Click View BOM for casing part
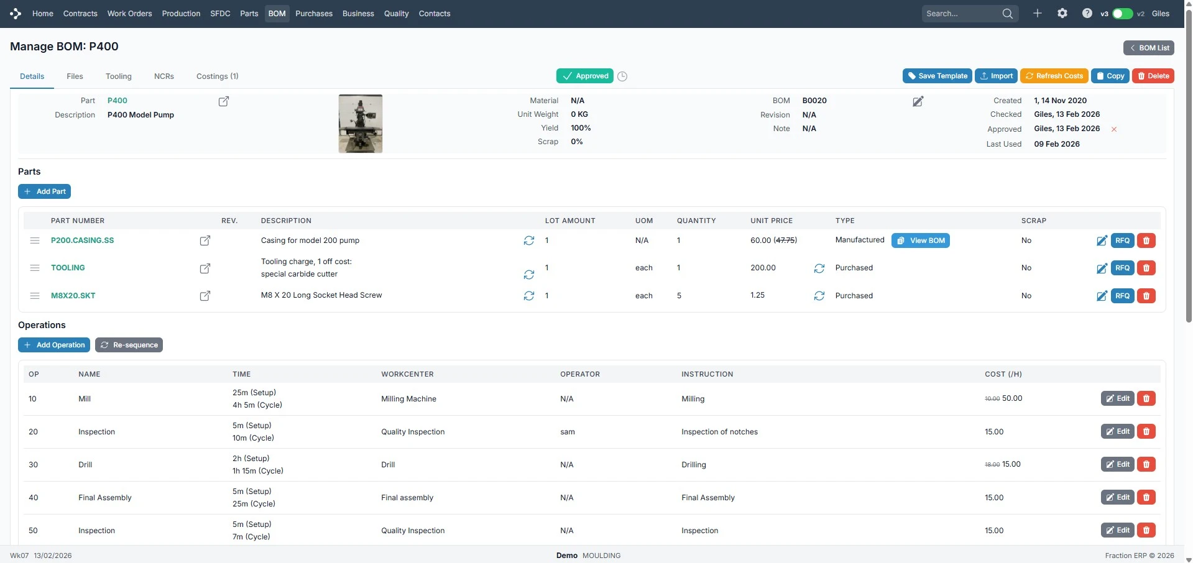Image resolution: width=1193 pixels, height=563 pixels. pyautogui.click(x=920, y=240)
